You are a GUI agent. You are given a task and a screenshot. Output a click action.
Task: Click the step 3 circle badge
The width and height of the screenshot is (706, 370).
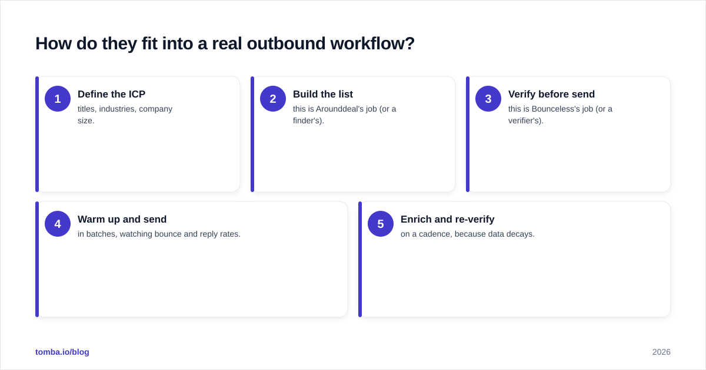[488, 99]
